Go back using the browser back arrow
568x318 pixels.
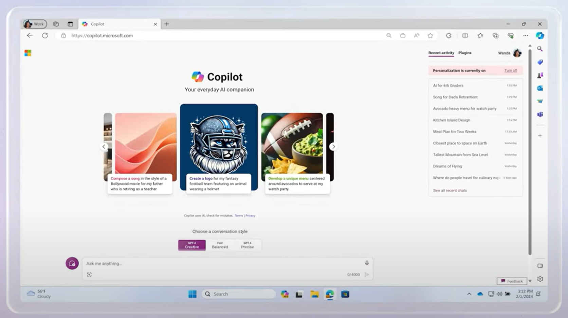30,35
